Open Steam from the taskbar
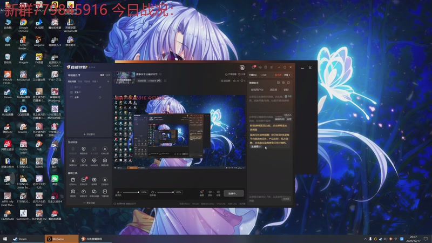Viewport: 432px width, 243px height. (x=28, y=239)
